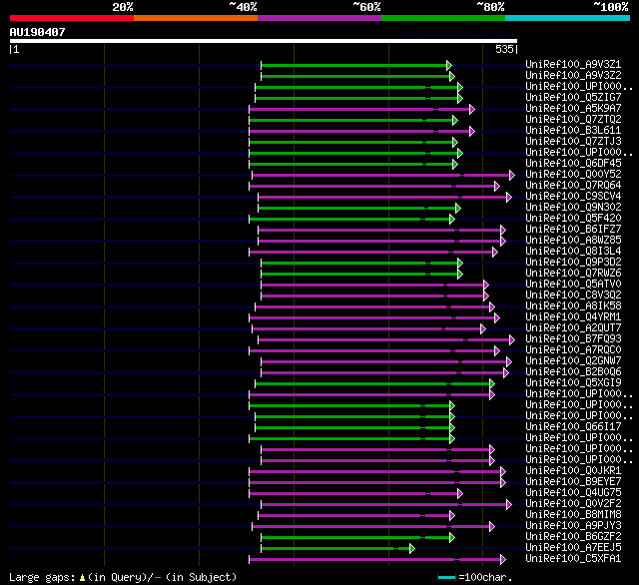Select the UniRef100_B8MIM8 label
The height and width of the screenshot is (585, 639).
click(573, 515)
